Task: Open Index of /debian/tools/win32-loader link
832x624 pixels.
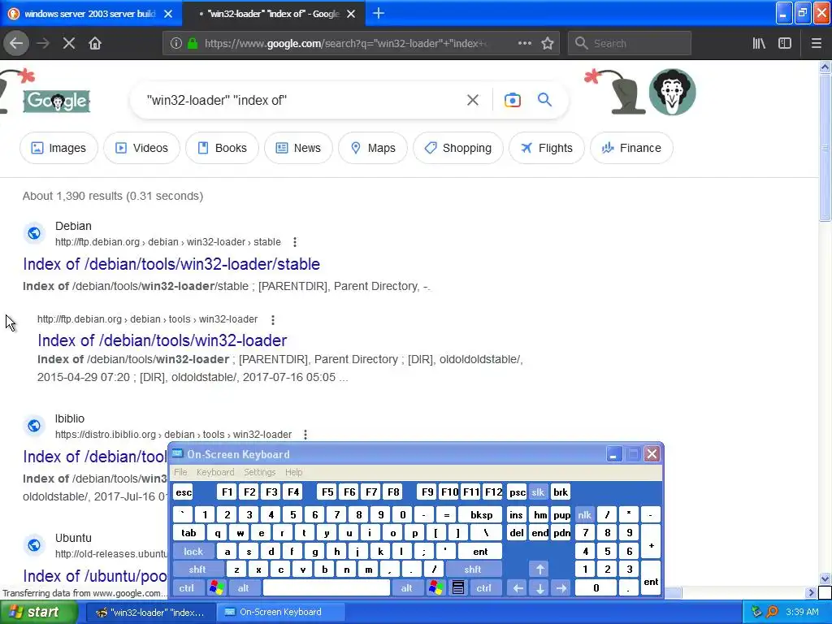Action: [162, 340]
